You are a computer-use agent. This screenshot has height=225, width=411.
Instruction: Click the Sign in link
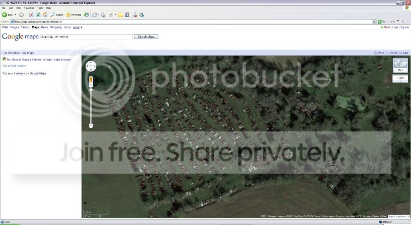click(405, 27)
